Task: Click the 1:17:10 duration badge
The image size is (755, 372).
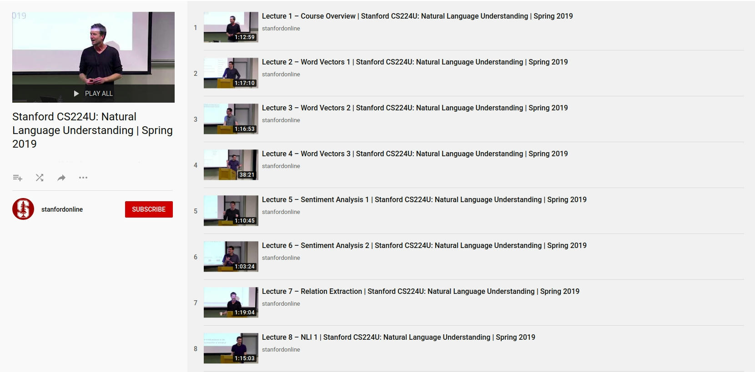Action: tap(245, 83)
